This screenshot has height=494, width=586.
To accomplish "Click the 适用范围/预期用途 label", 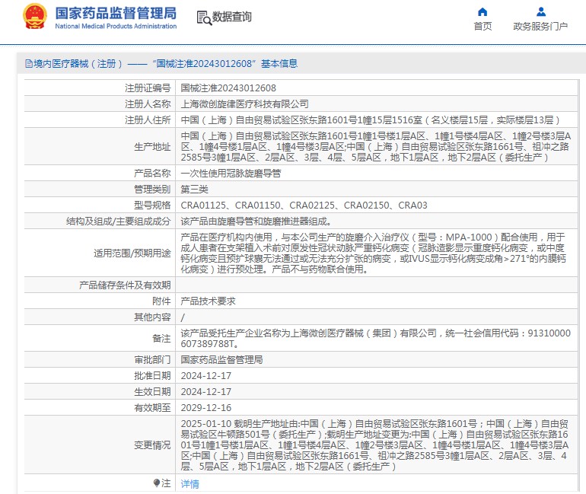I will pos(132,253).
